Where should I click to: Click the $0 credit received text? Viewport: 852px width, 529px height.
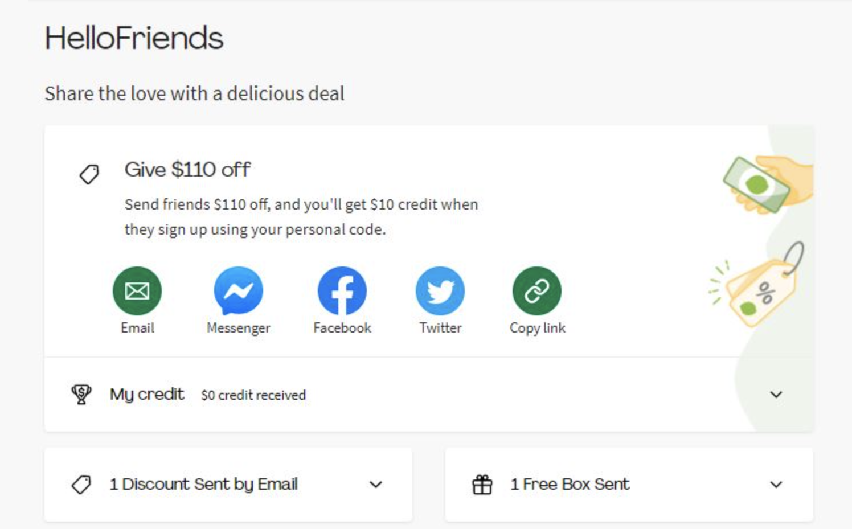click(x=253, y=395)
